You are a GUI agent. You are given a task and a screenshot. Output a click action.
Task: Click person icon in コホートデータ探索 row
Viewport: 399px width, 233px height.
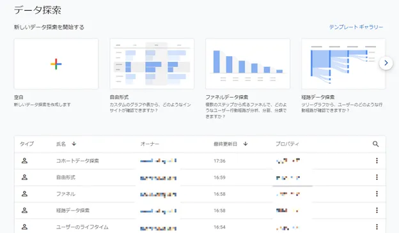[x=24, y=161]
